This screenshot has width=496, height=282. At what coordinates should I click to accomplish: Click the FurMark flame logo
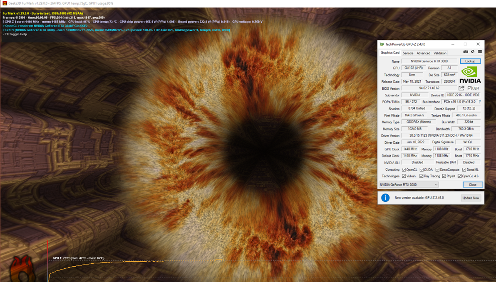coord(22,269)
